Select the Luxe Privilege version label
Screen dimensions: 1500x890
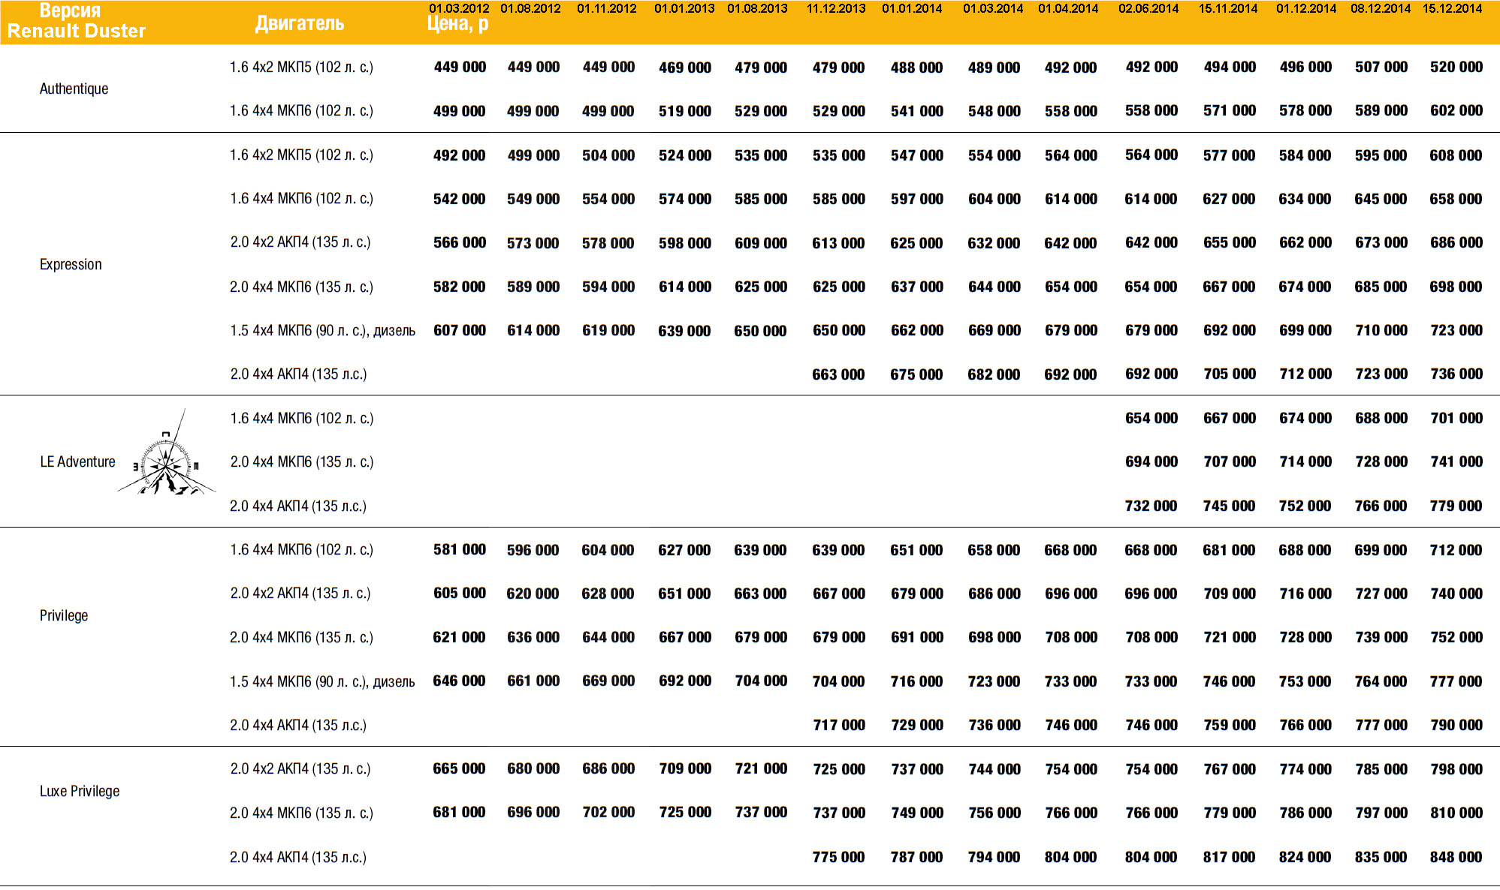[80, 791]
